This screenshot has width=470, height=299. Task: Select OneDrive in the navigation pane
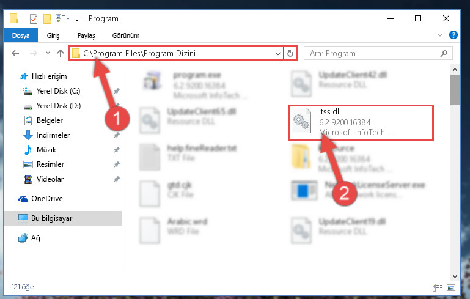[47, 199]
